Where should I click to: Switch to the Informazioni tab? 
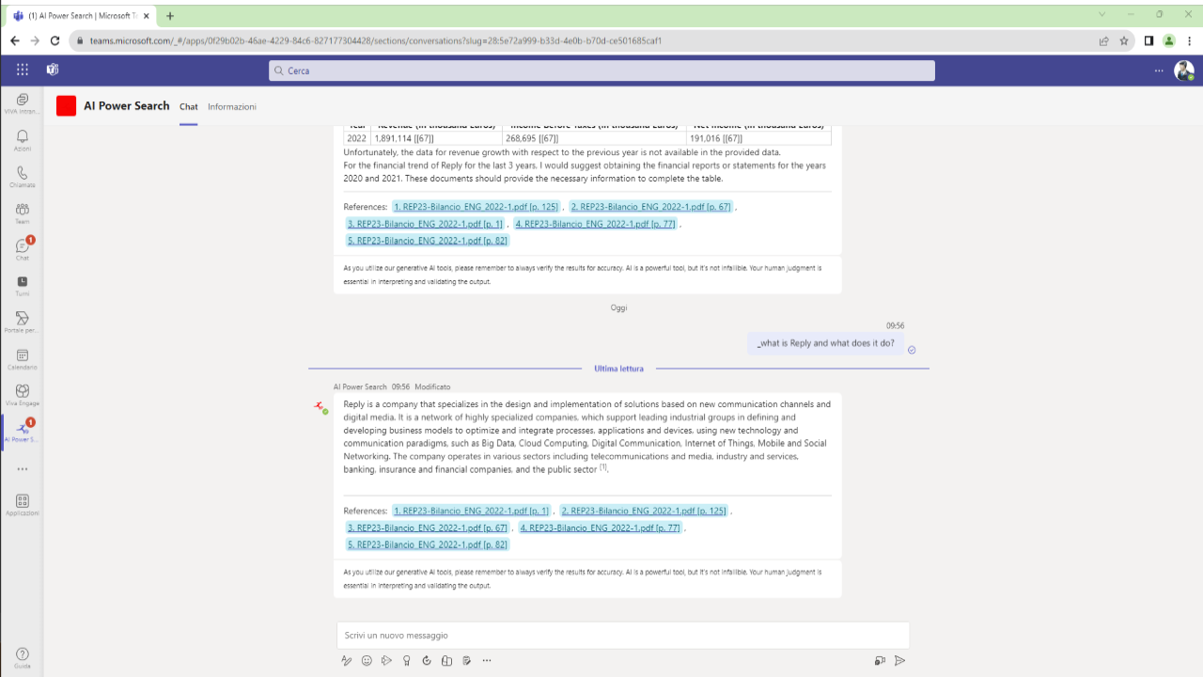[232, 106]
